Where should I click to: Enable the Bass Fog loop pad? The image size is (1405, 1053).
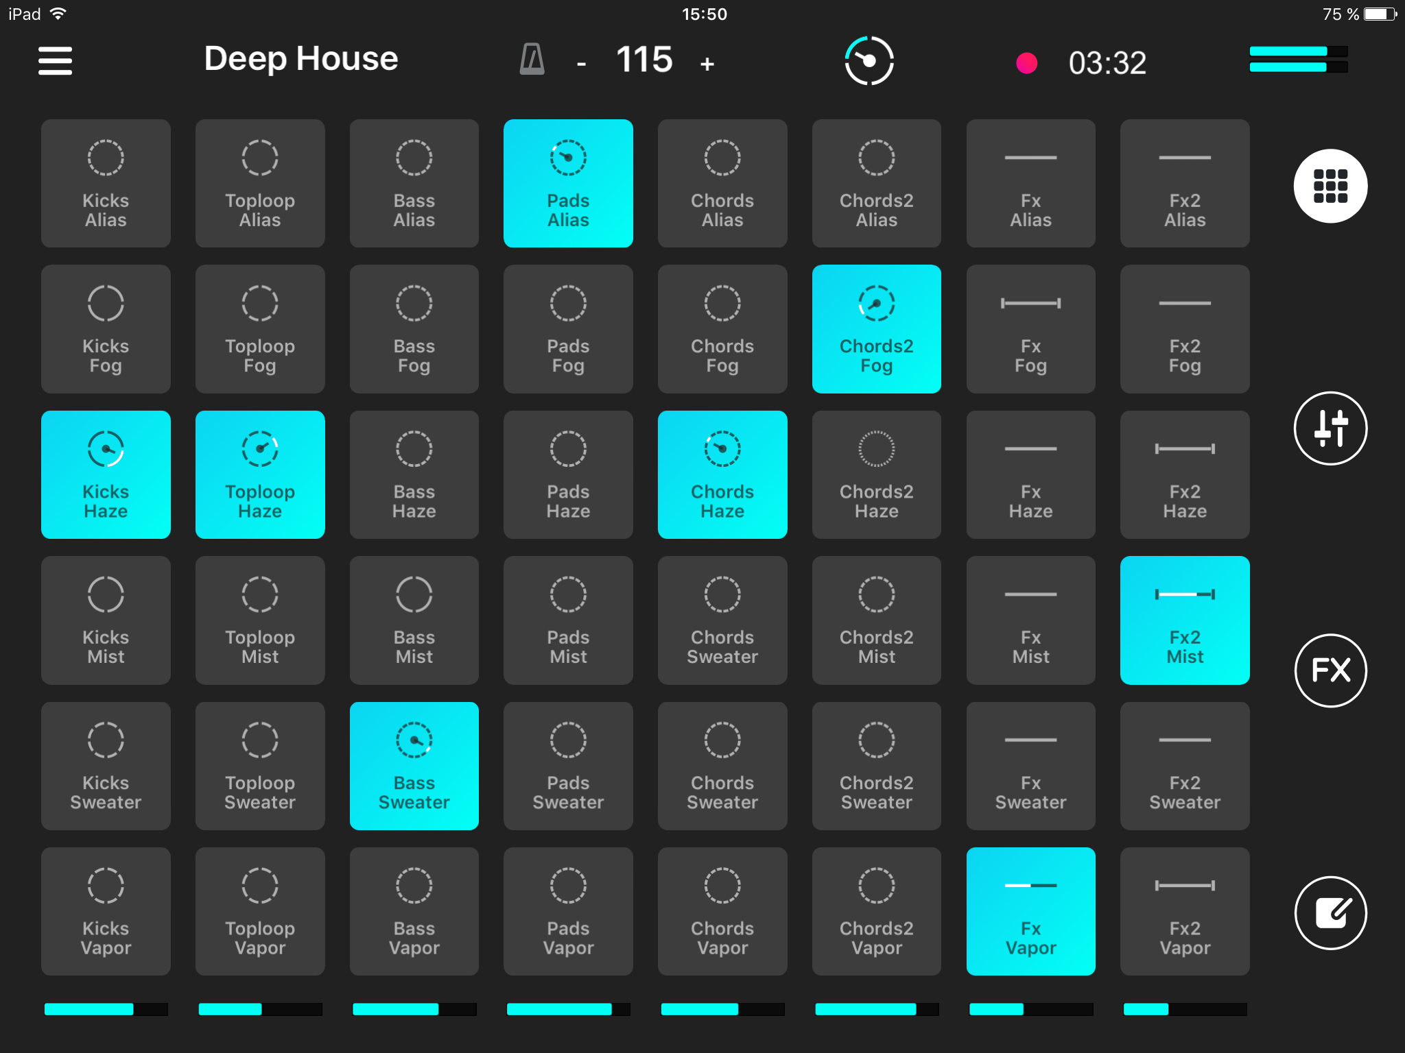[x=414, y=329]
